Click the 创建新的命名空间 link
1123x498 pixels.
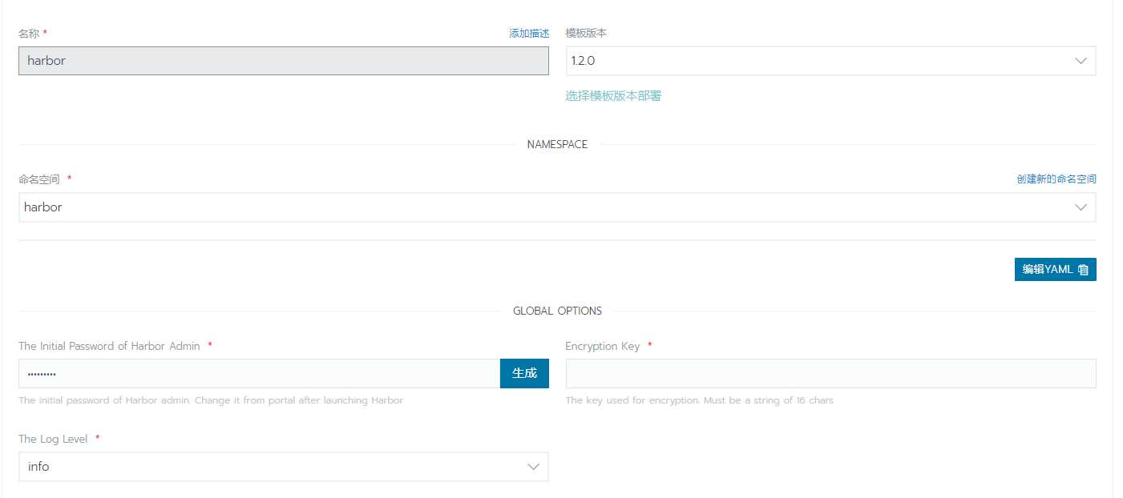(x=1056, y=179)
